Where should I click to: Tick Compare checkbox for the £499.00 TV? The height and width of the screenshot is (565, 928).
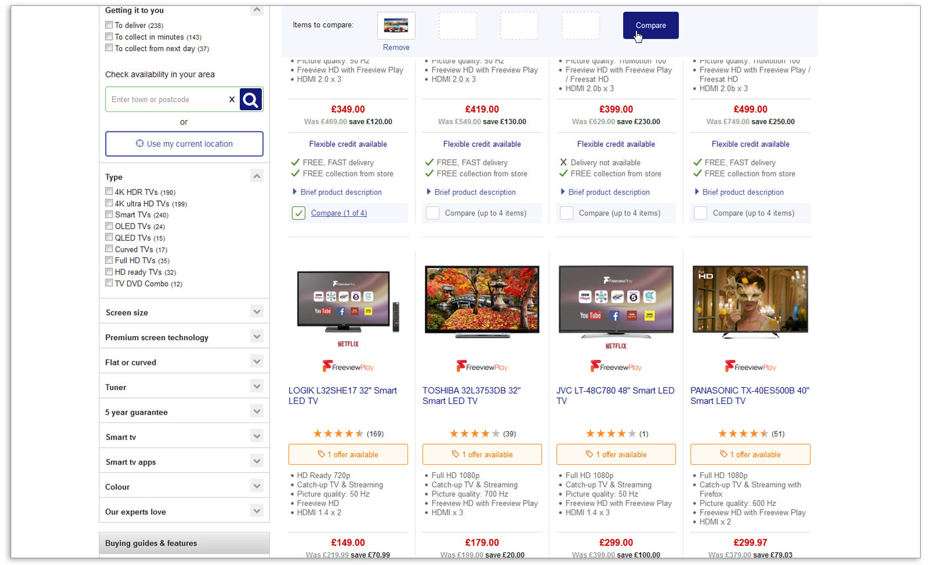coord(700,213)
